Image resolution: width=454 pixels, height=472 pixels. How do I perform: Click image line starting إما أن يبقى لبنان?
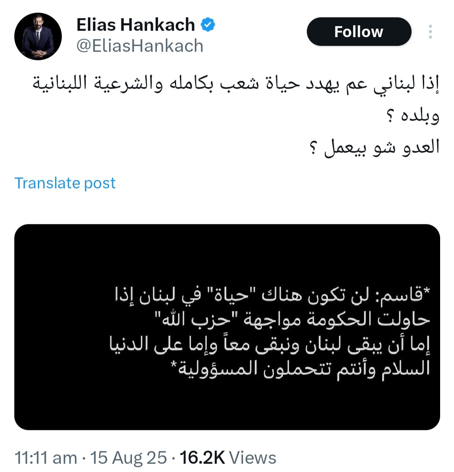[x=270, y=344]
